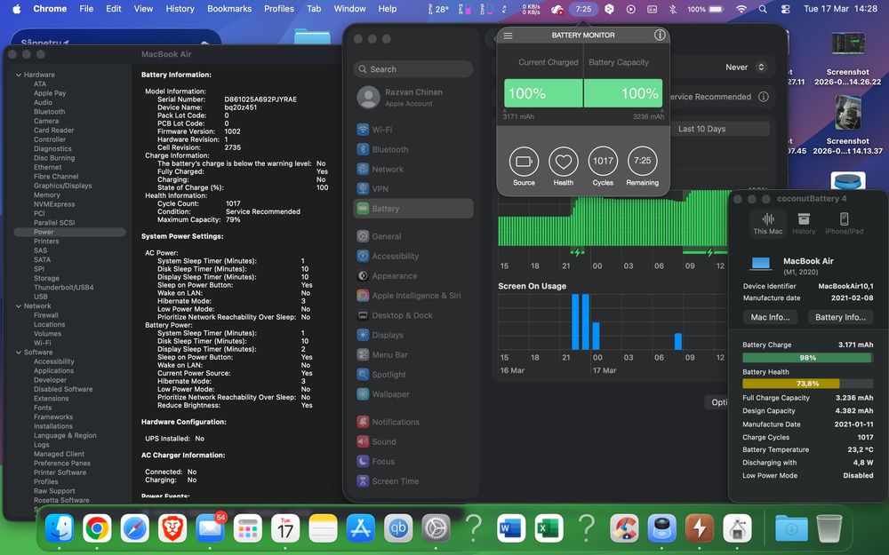Screen dimensions: 889x555
Task: Click the info icon beside Service Recommended
Action: (764, 97)
